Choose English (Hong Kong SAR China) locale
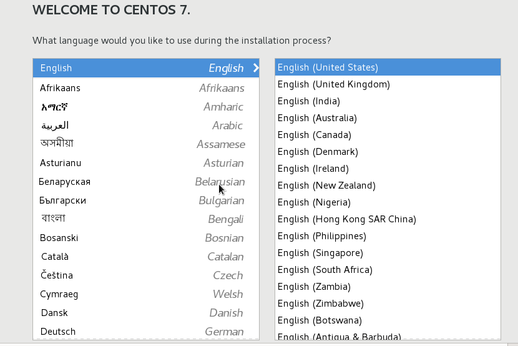This screenshot has height=346, width=518. (388, 219)
